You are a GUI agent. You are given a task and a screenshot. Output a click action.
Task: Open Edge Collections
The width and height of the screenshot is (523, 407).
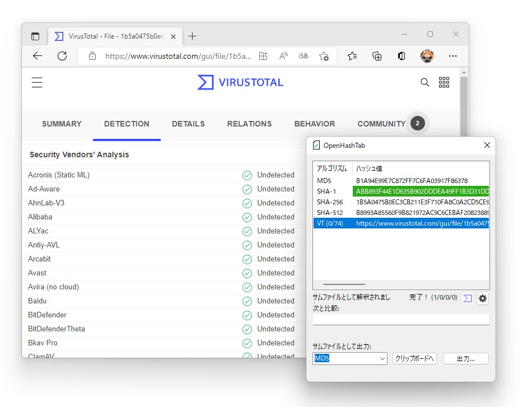[x=377, y=56]
